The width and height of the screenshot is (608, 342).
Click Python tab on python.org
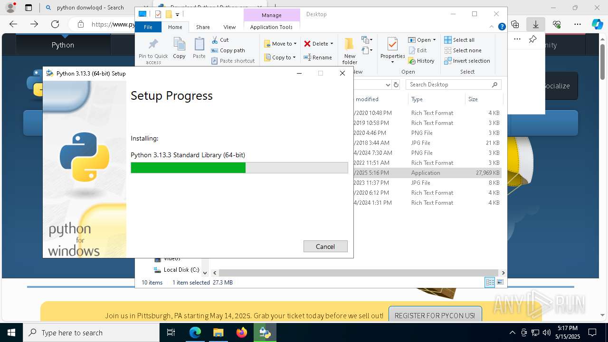[x=63, y=45]
